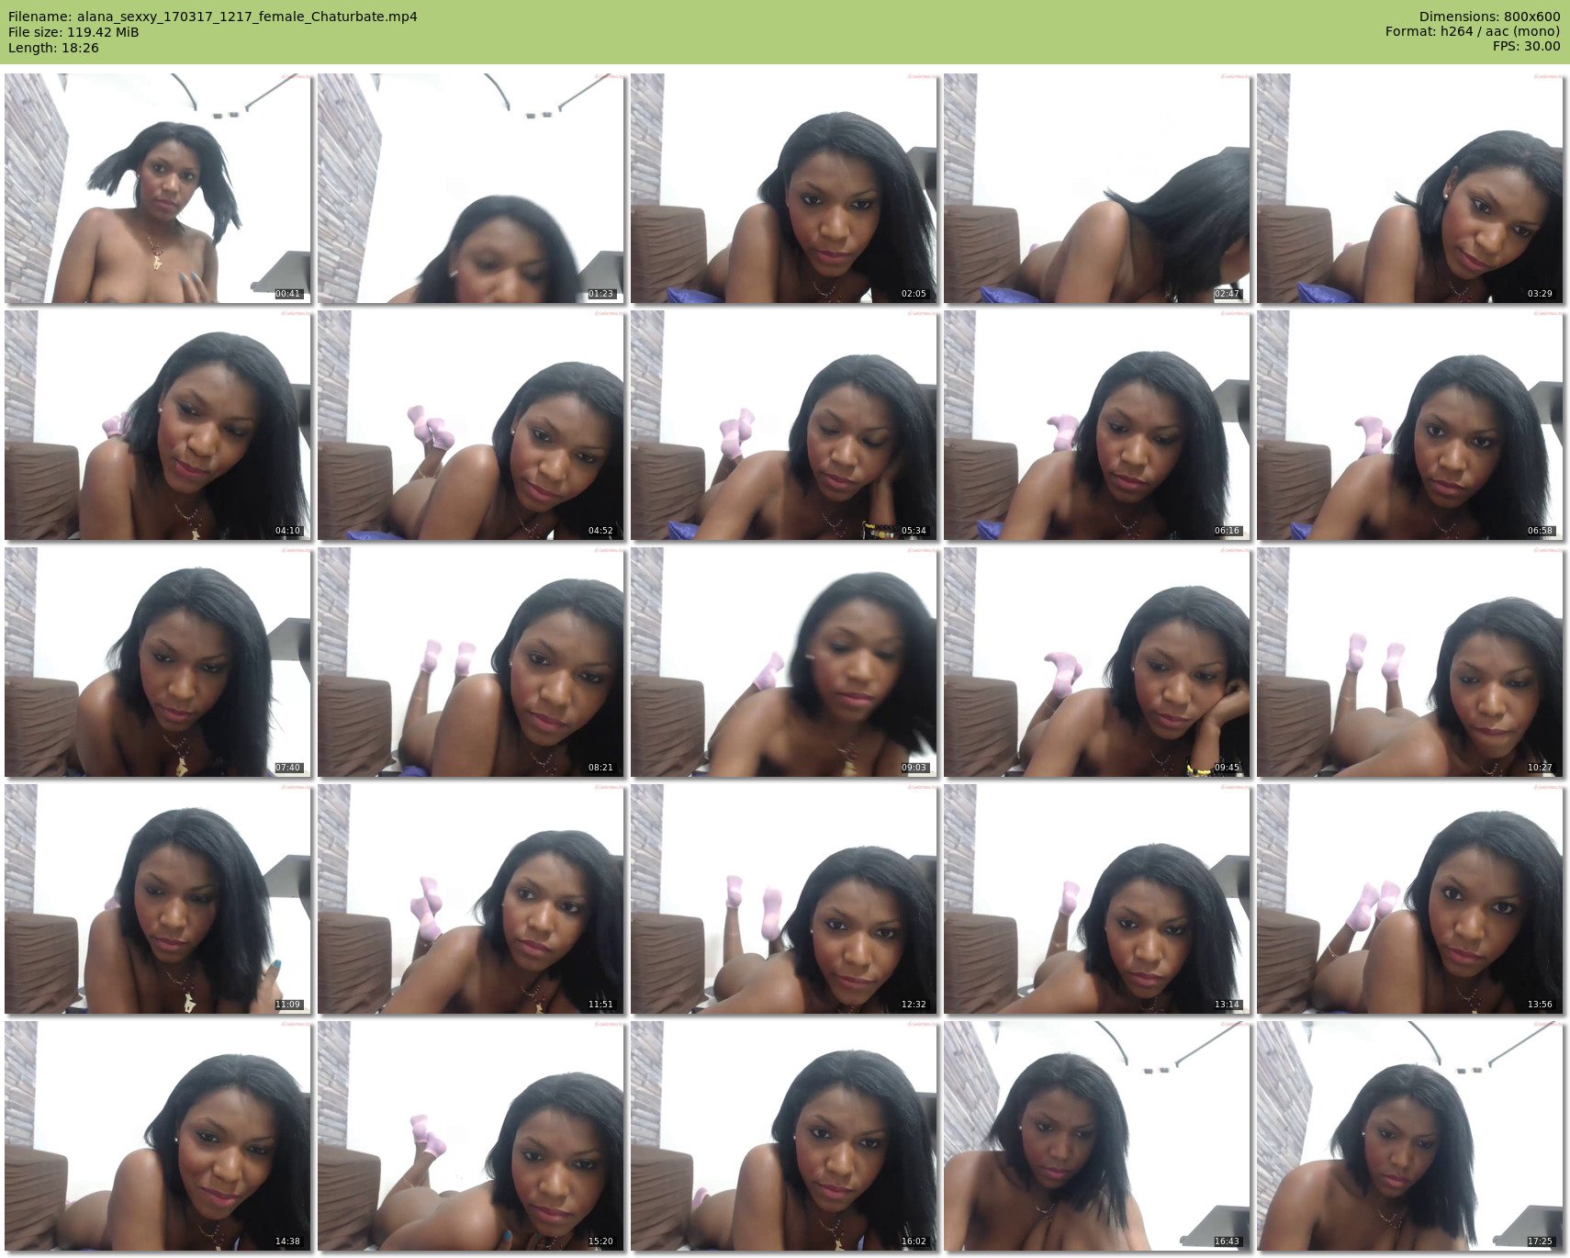Click the thumbnail marked 13:56
Viewport: 1570px width, 1258px height.
1409,899
